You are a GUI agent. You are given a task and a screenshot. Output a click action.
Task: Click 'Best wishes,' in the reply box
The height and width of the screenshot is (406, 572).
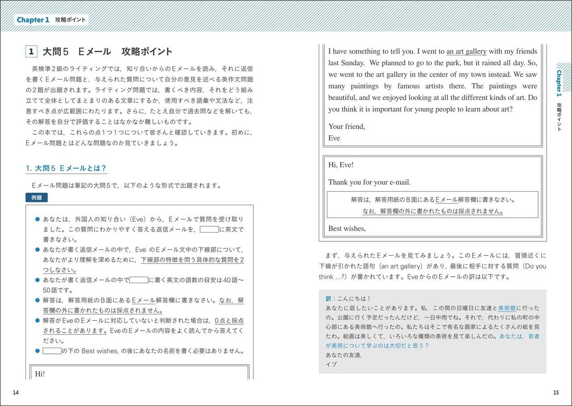pos(347,228)
